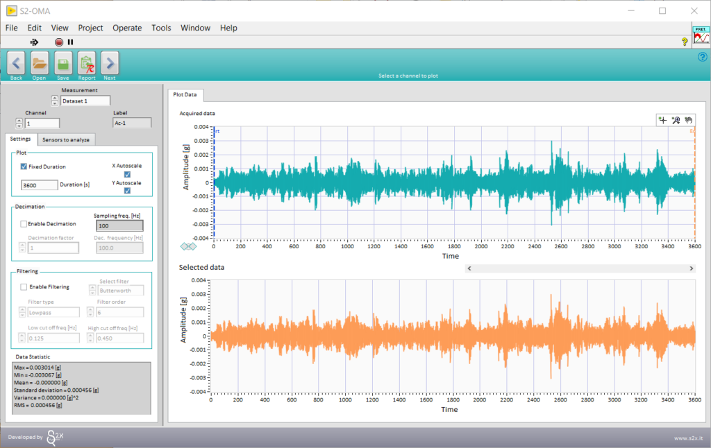Switch to the Sensors to analyze tab

point(66,139)
